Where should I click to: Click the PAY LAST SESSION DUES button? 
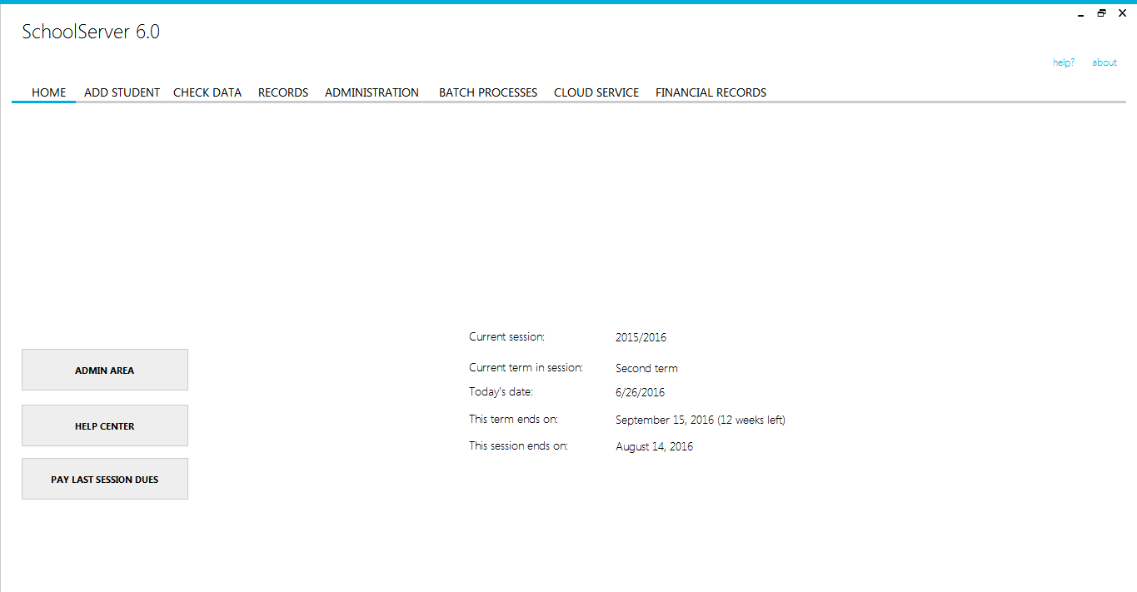coord(104,478)
